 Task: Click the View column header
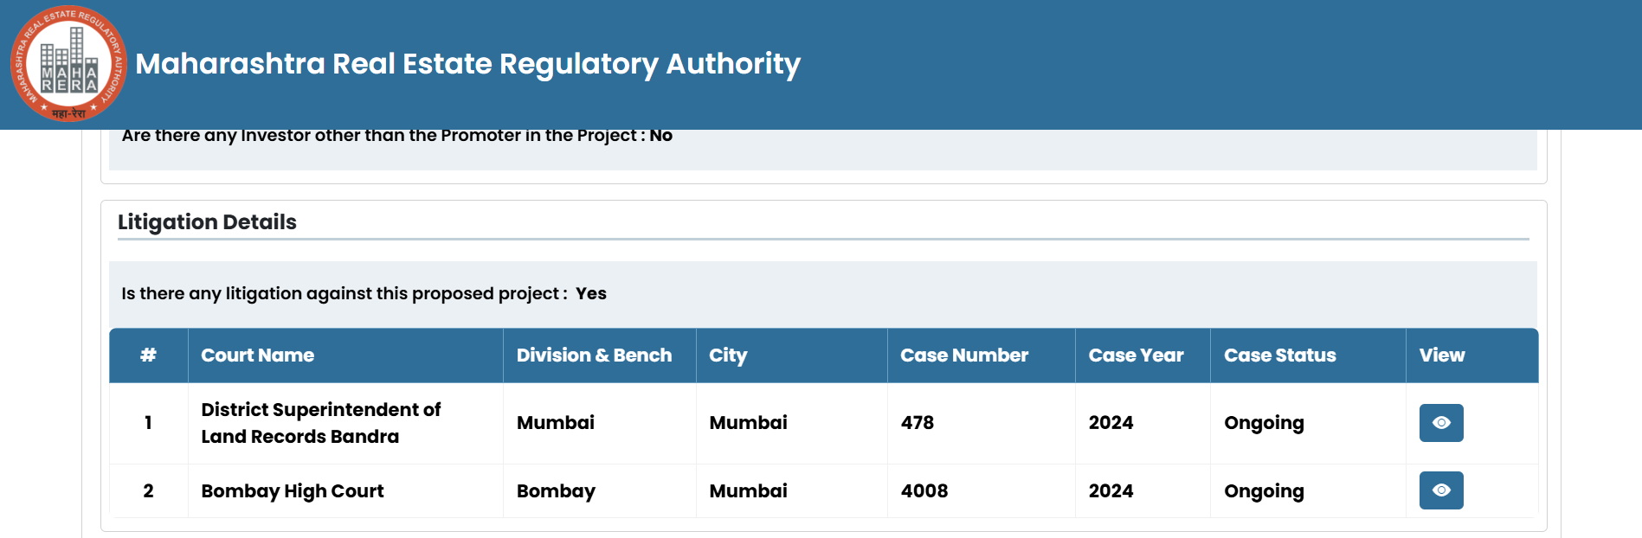1441,355
